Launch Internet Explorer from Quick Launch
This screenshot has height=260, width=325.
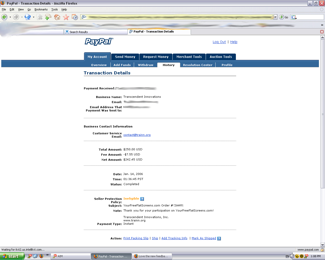pyautogui.click(x=35, y=256)
